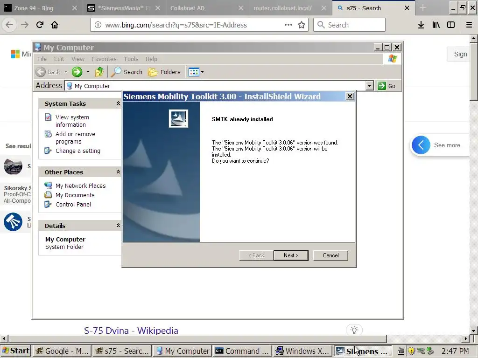The width and height of the screenshot is (478, 358).
Task: Open the Edit menu in My Computer
Action: 59,59
